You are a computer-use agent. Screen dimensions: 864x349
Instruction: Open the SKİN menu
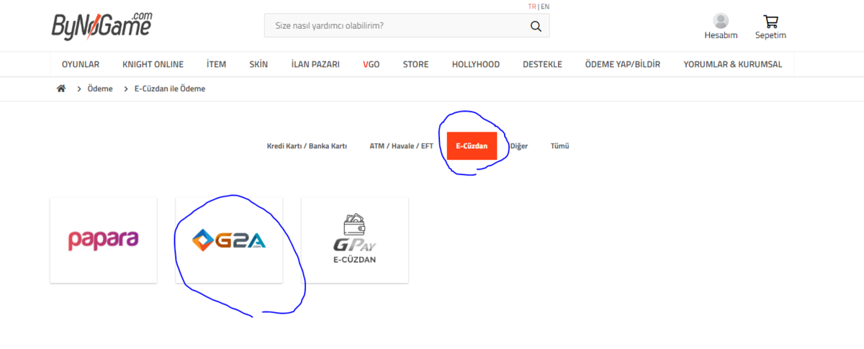pos(258,64)
